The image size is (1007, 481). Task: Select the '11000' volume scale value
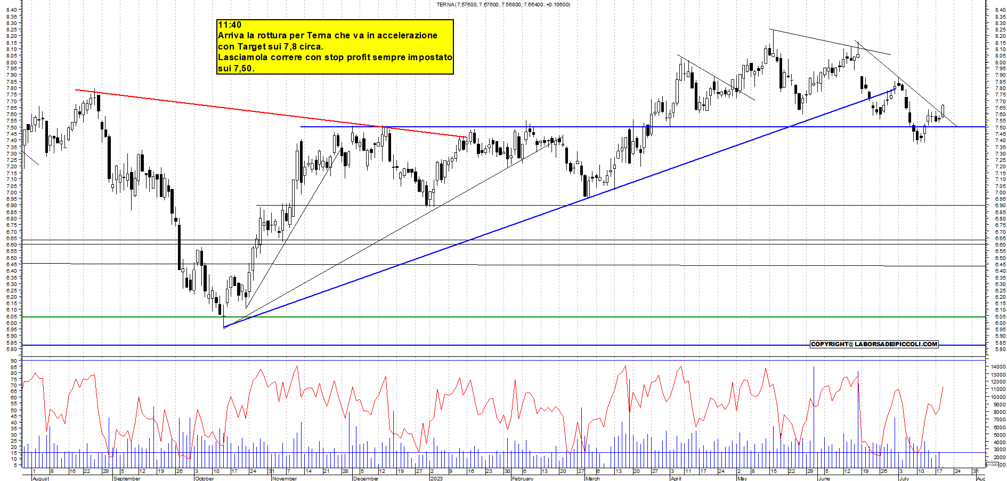click(x=997, y=389)
